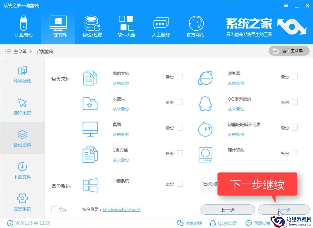Screen dimensions: 313x228
Task: Contact 人工服务 support
Action: coord(161,26)
